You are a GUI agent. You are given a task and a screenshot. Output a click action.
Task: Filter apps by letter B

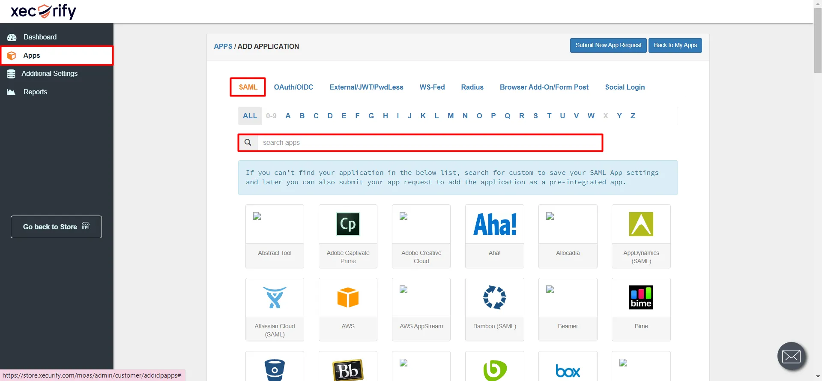click(x=302, y=116)
